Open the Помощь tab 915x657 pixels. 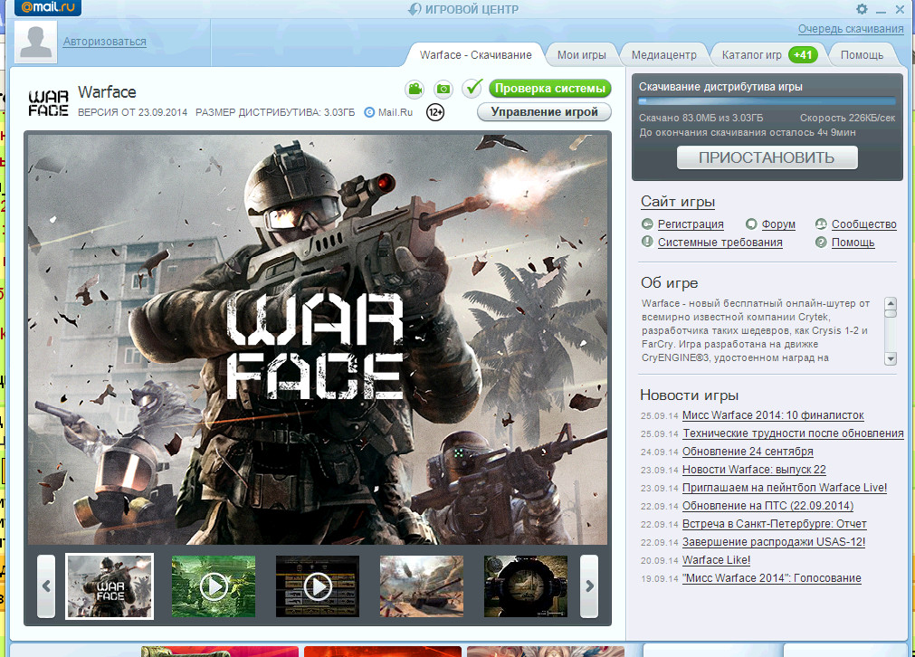(862, 55)
